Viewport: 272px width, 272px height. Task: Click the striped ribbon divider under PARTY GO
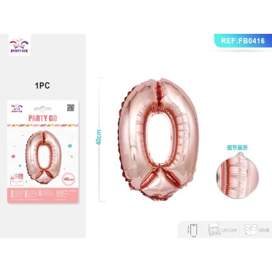[43, 125]
